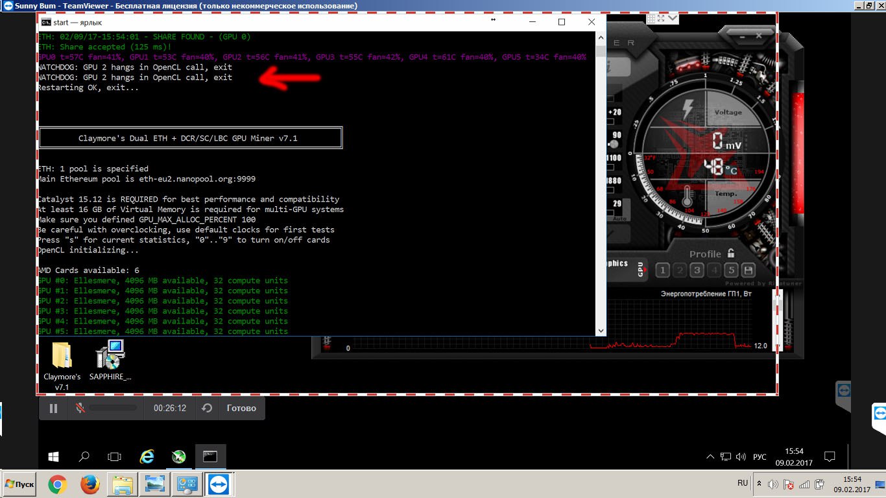This screenshot has height=498, width=886.
Task: Open the SAPPHIRE installer shortcut on remote desktop
Action: (110, 361)
